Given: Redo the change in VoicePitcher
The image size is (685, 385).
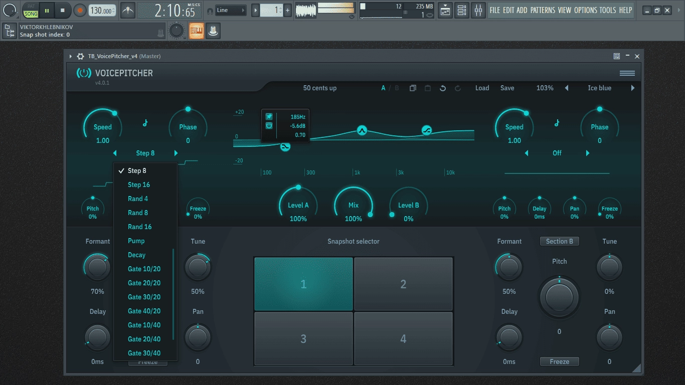Looking at the screenshot, I should pos(458,88).
